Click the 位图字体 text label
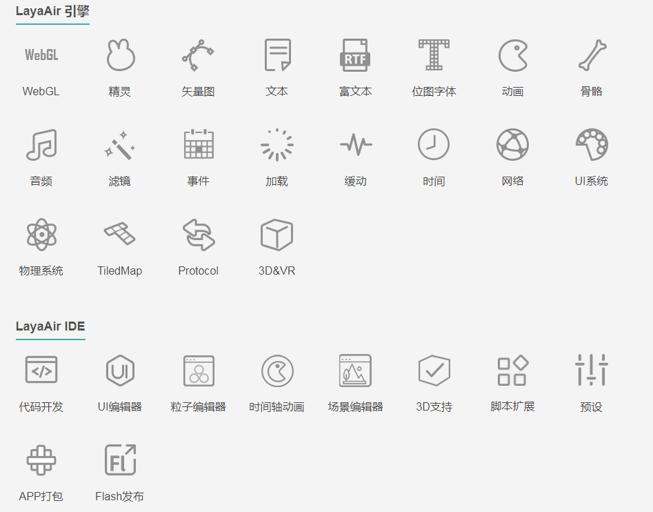The image size is (653, 512). 434,91
